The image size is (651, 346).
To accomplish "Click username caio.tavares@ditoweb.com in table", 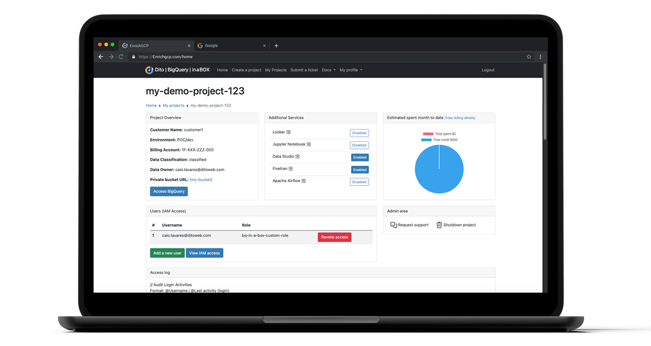I will [186, 235].
